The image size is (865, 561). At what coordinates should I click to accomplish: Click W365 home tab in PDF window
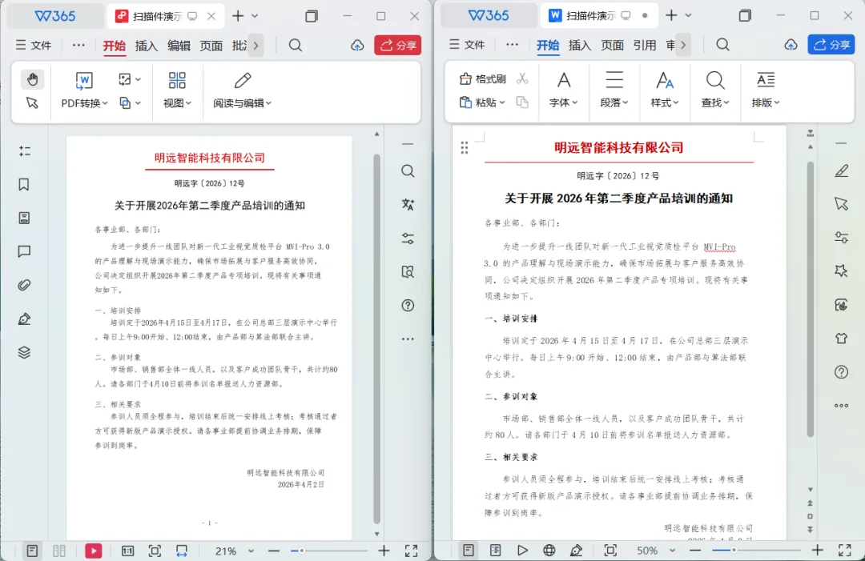point(55,16)
